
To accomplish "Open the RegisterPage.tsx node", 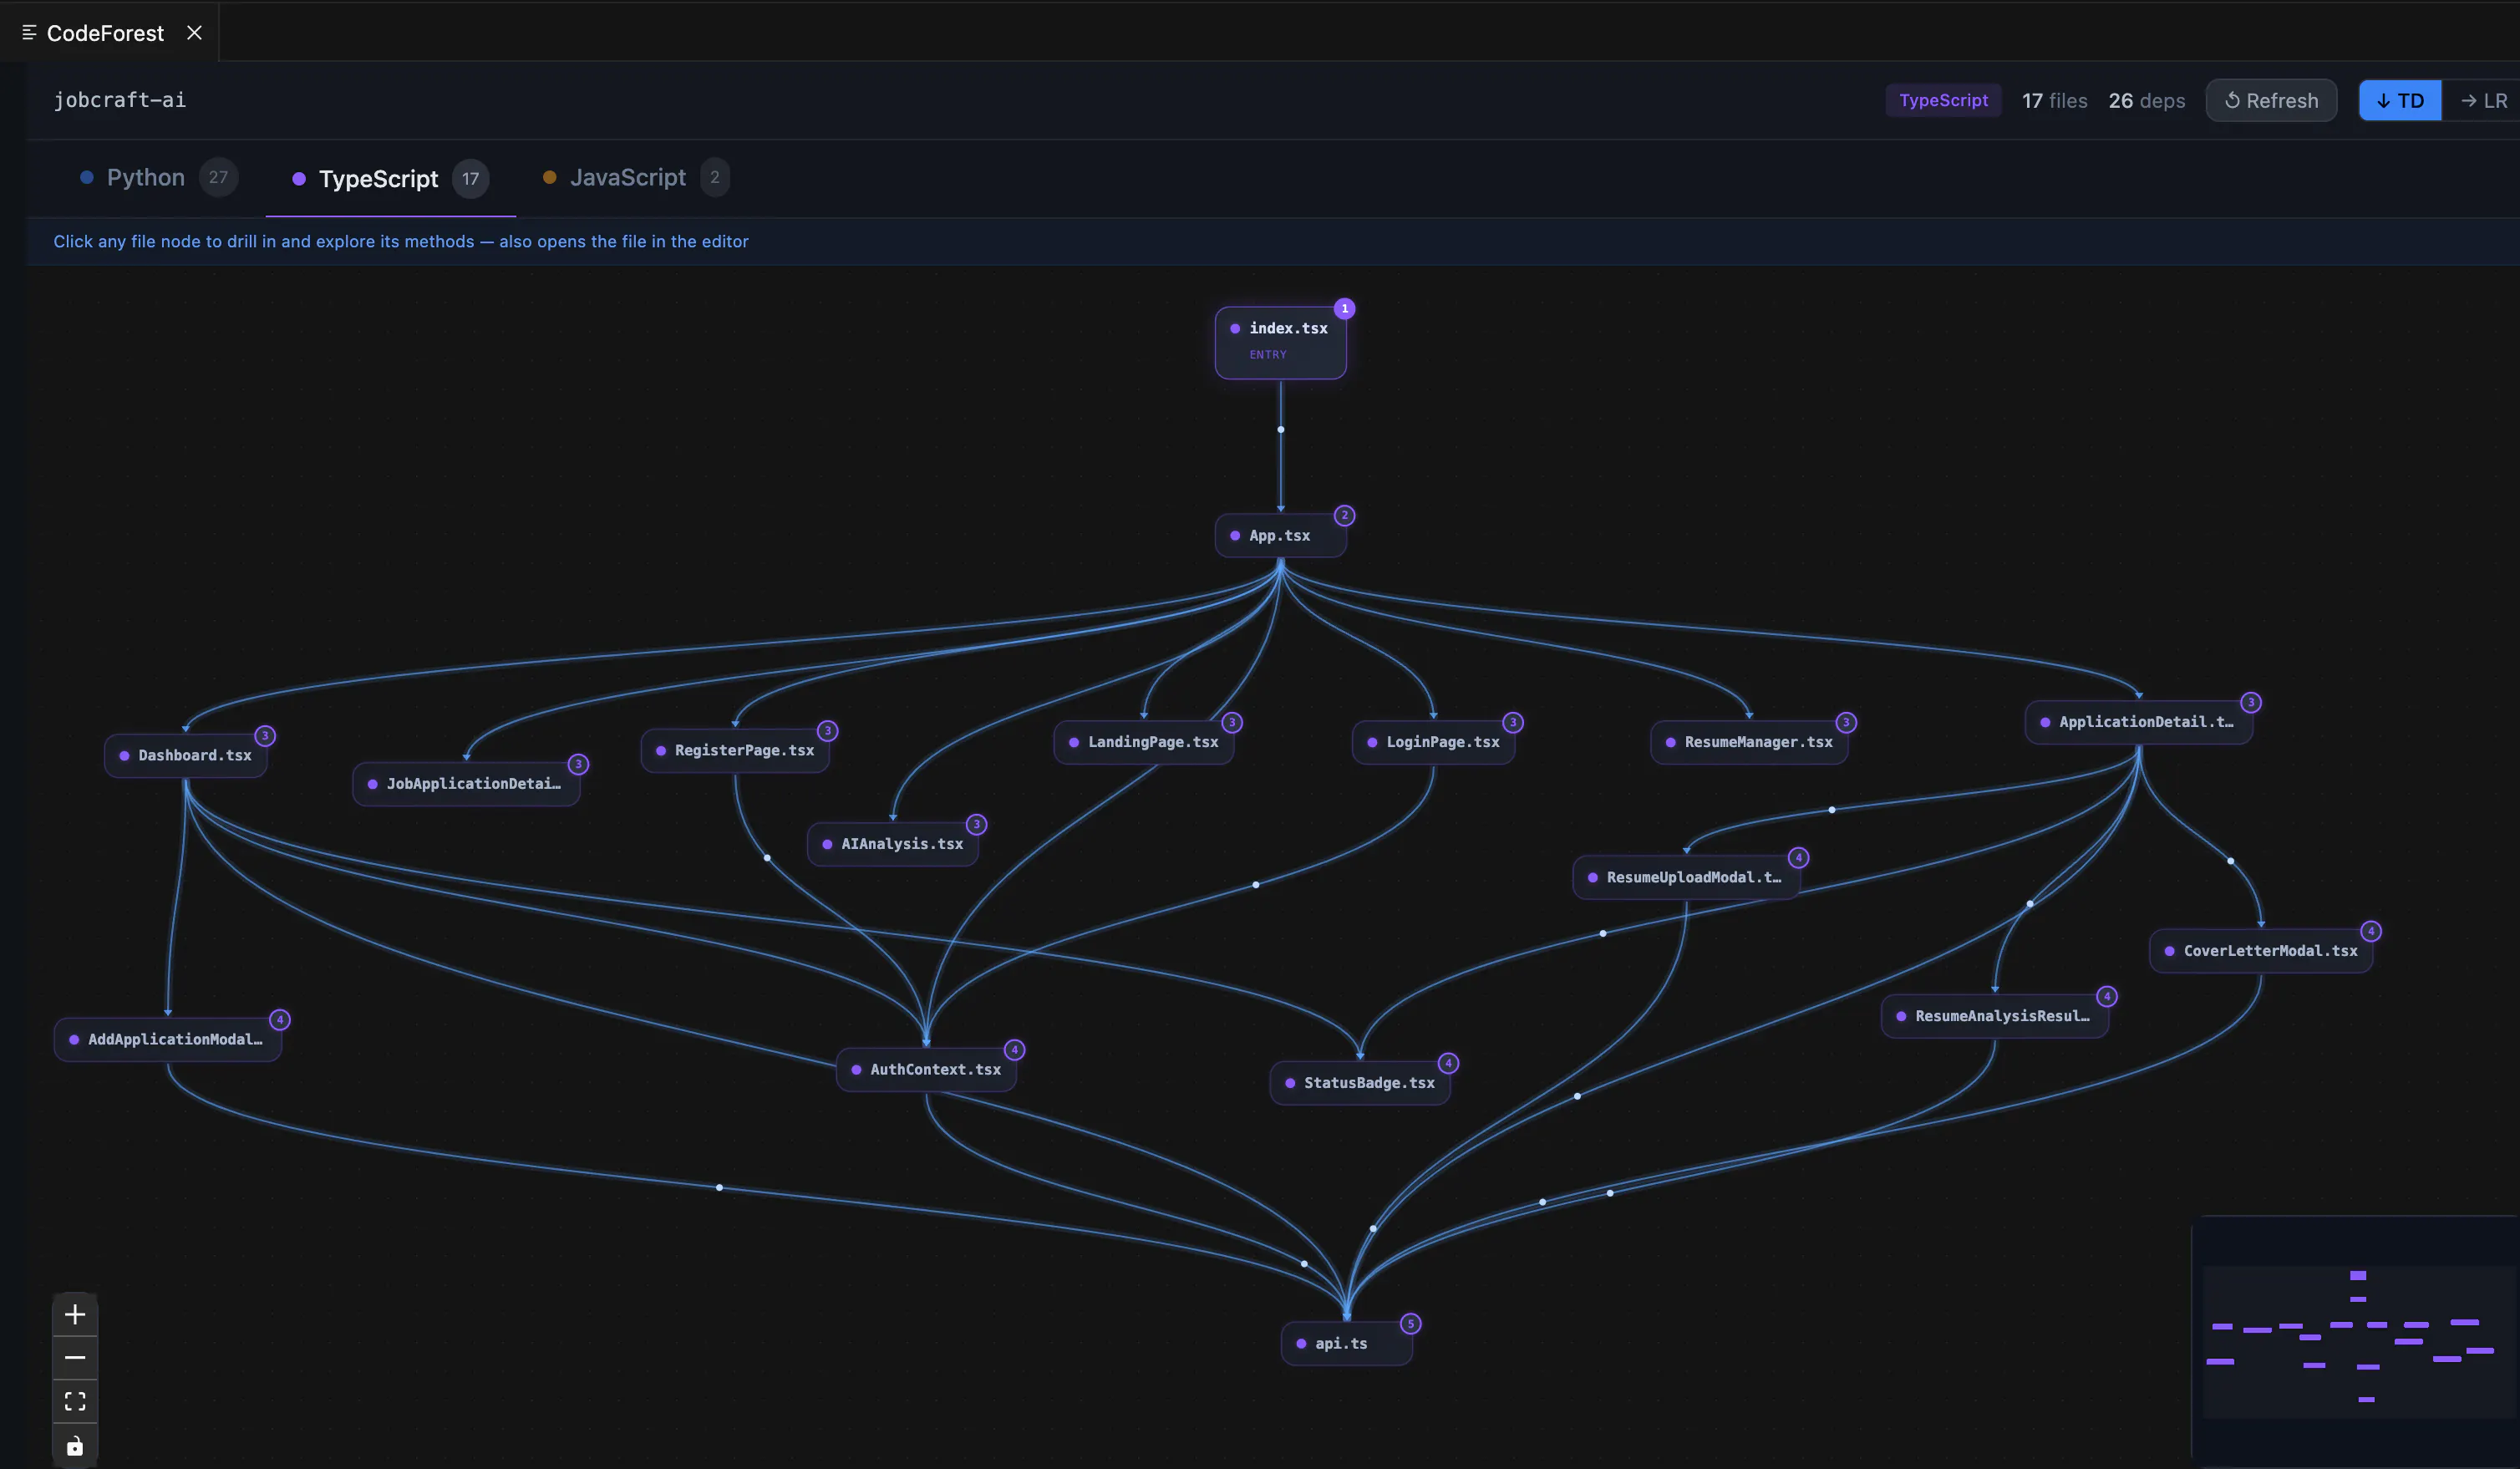I will click(x=735, y=751).
